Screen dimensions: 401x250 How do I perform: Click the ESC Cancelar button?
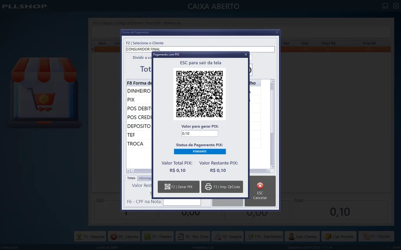(260, 191)
